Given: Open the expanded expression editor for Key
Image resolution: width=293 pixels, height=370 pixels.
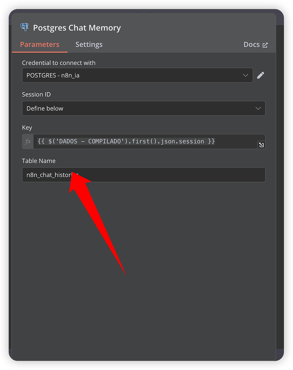Looking at the screenshot, I should point(261,145).
